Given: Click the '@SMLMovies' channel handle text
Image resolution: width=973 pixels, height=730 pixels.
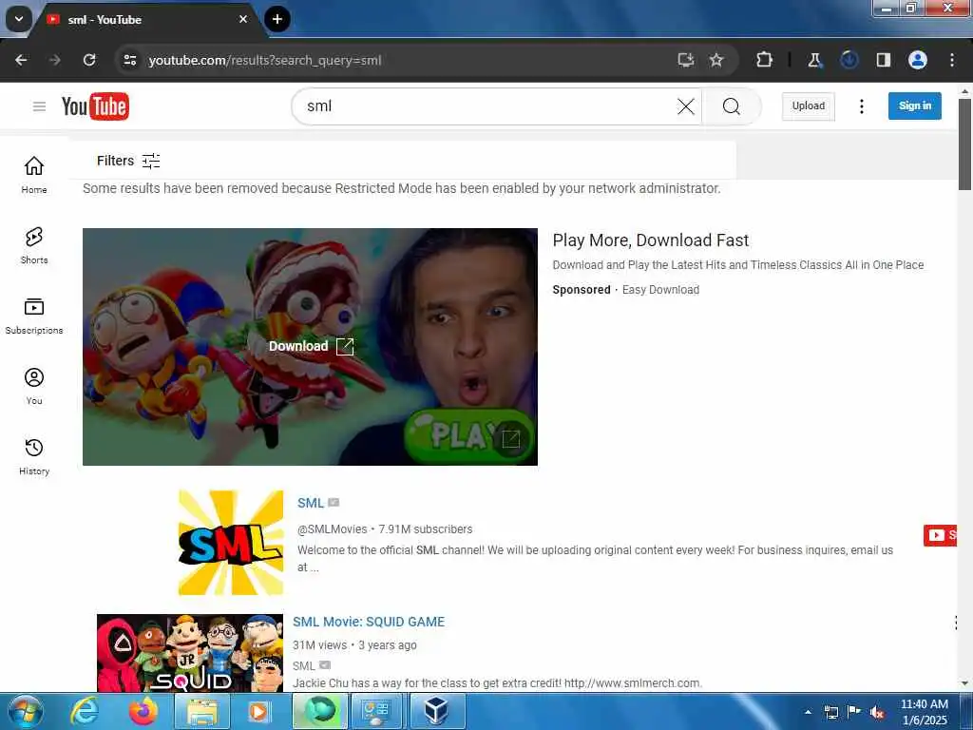Looking at the screenshot, I should 332,529.
